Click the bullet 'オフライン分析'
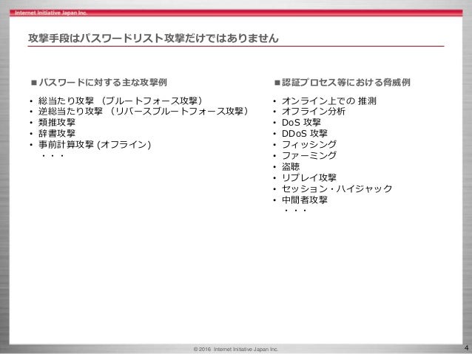472x354 pixels. [x=314, y=112]
